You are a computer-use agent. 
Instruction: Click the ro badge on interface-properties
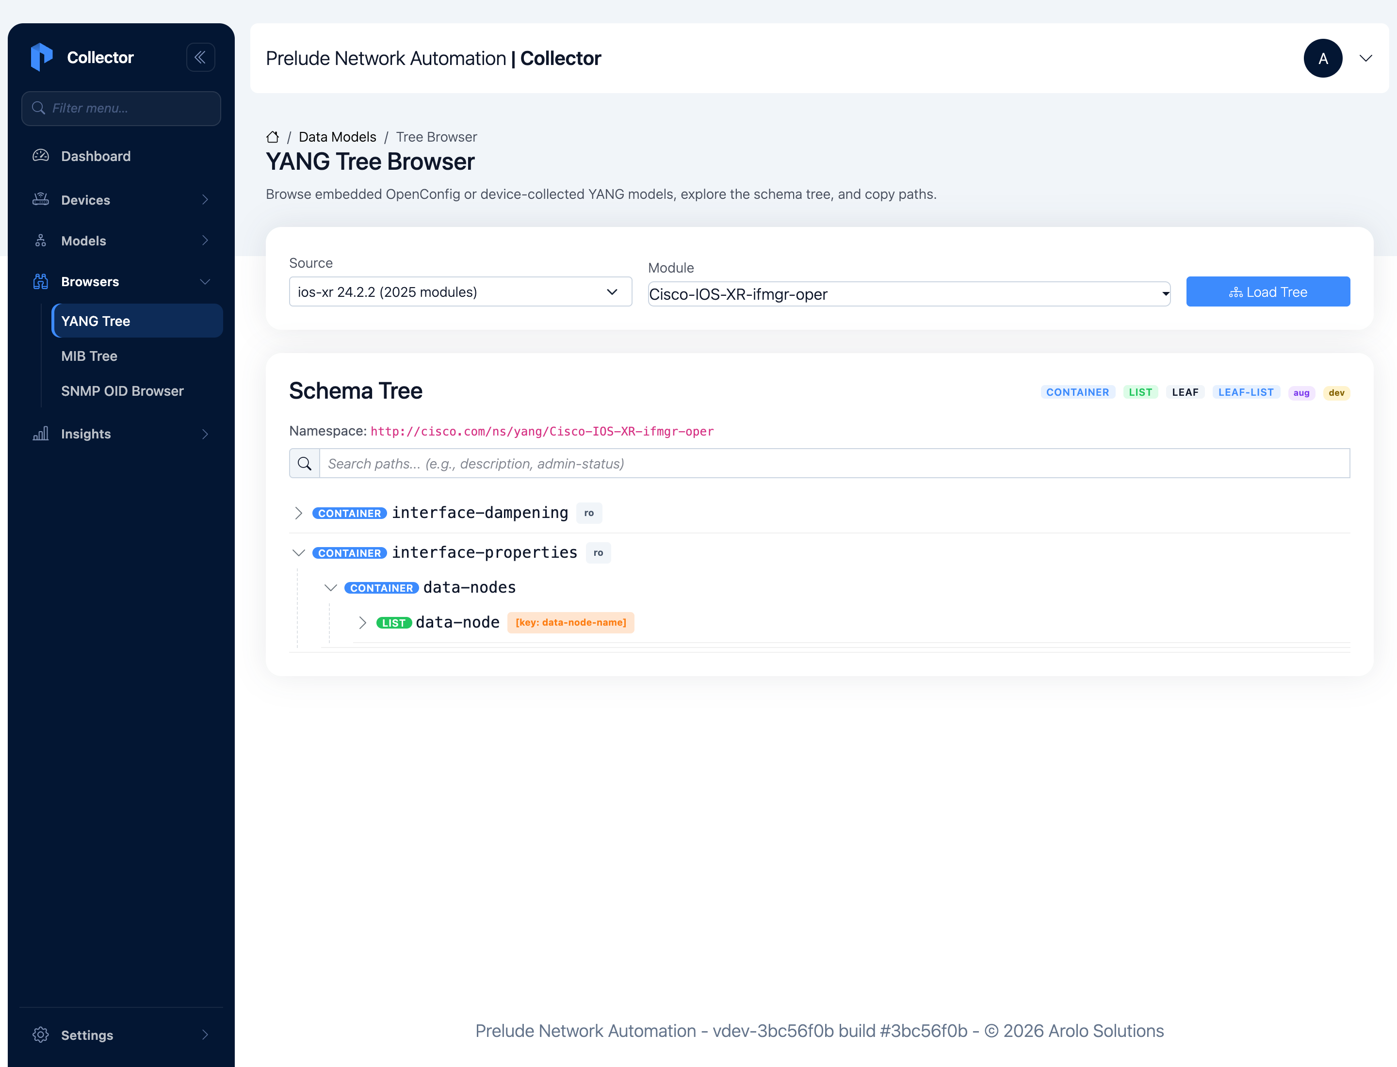click(x=598, y=553)
